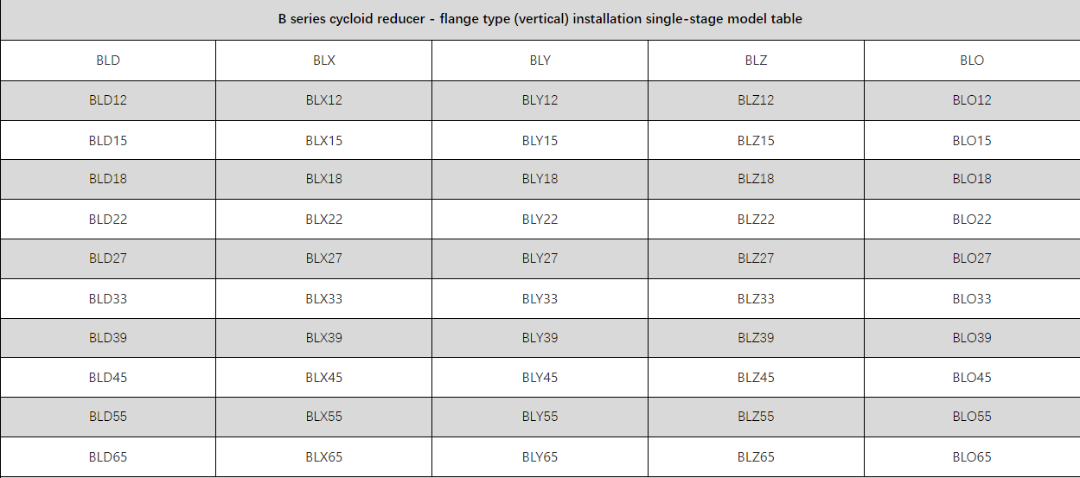Choose the BLX55 table cell
Image resolution: width=1080 pixels, height=478 pixels.
click(324, 417)
